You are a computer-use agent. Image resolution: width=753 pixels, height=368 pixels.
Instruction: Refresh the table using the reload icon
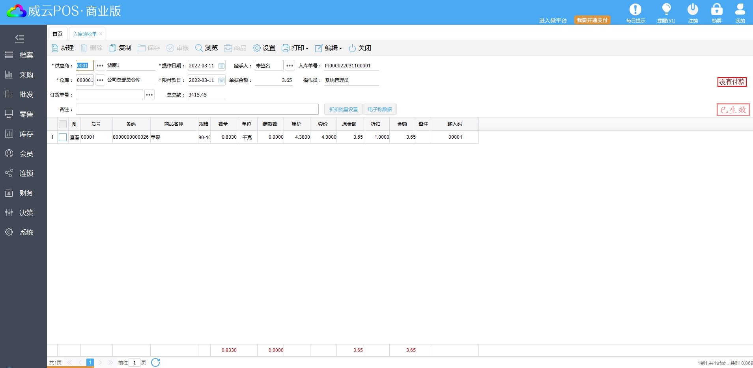155,362
